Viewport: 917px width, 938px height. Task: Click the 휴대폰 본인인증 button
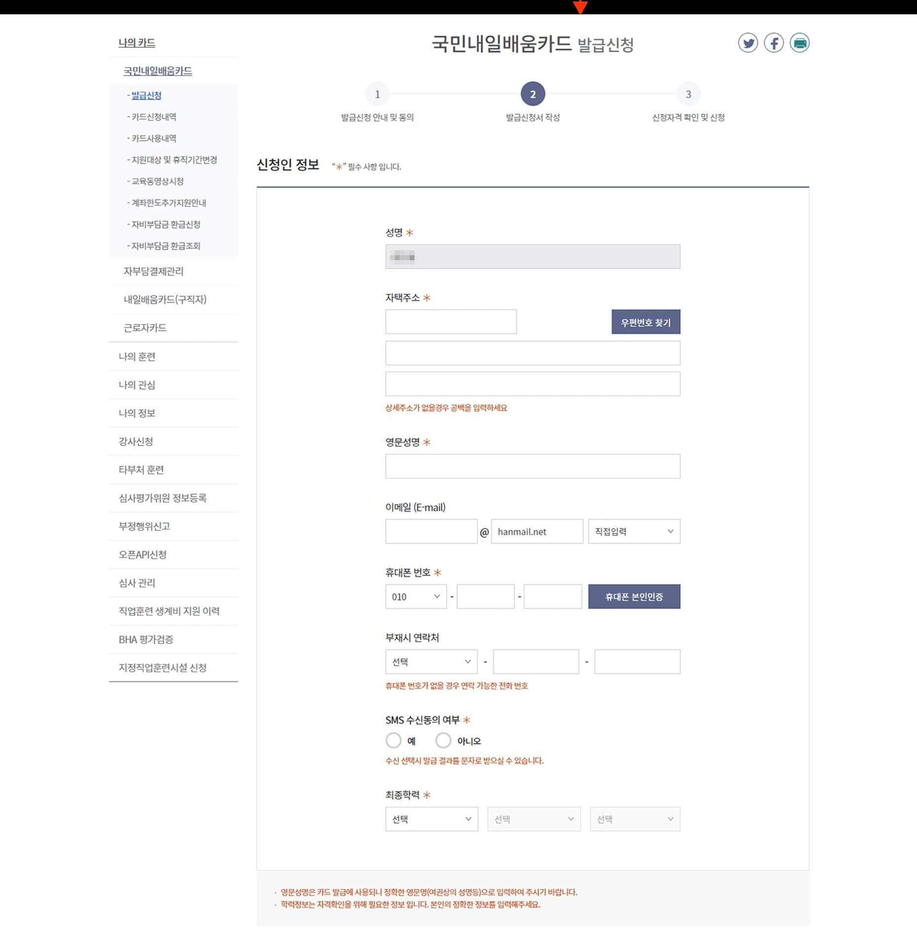click(633, 596)
